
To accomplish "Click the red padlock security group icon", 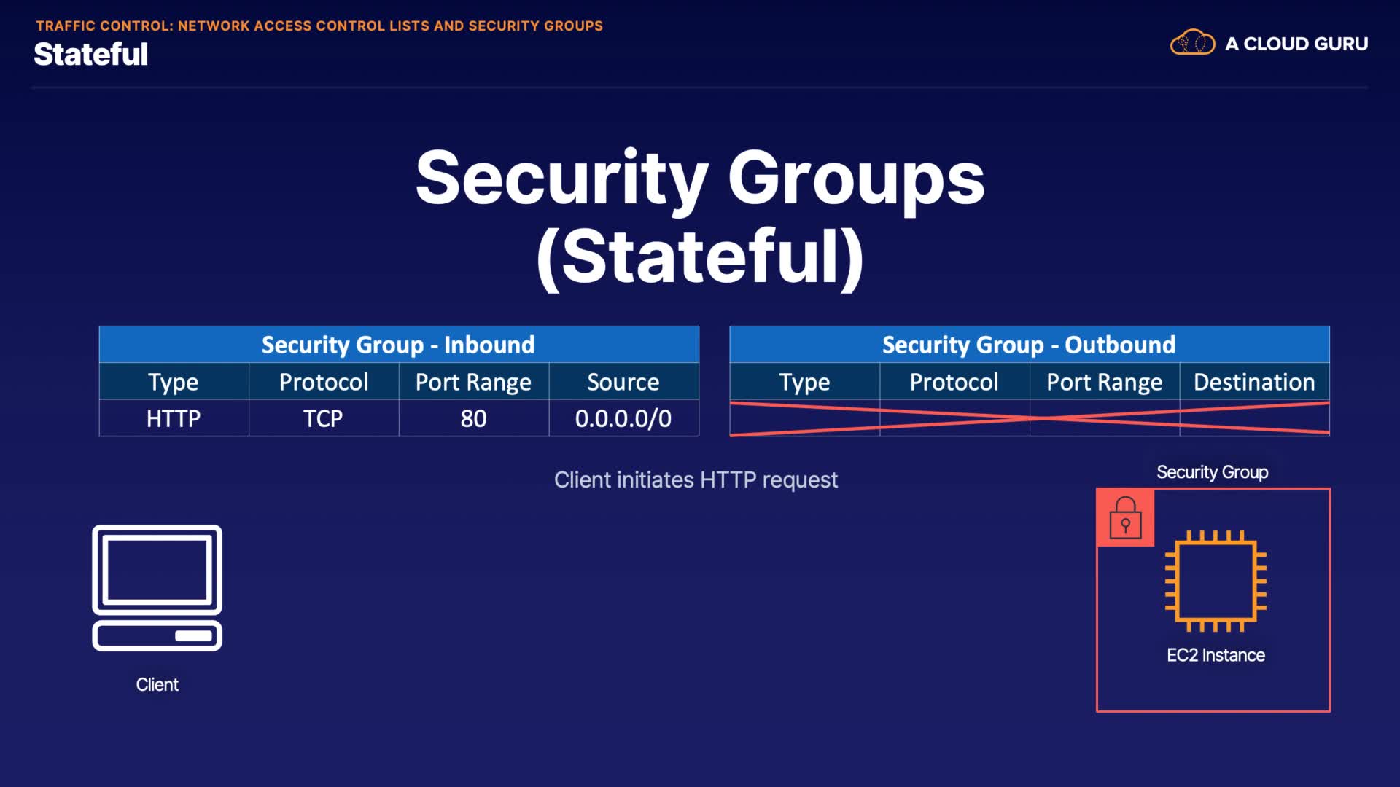I will tap(1125, 517).
